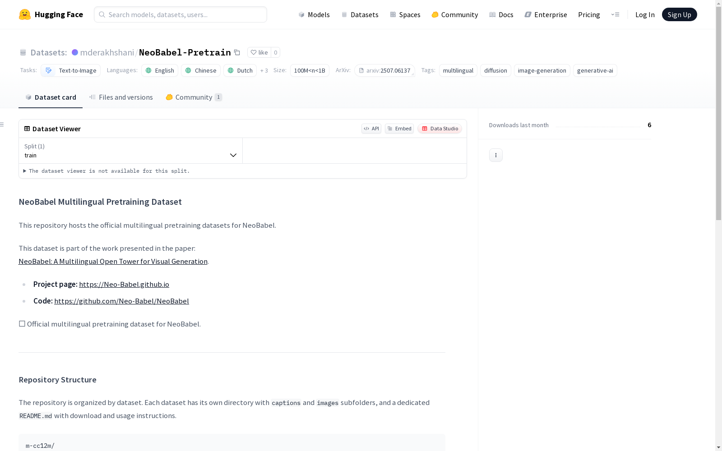Click the generative-ai tag
Image resolution: width=722 pixels, height=451 pixels.
coord(595,70)
